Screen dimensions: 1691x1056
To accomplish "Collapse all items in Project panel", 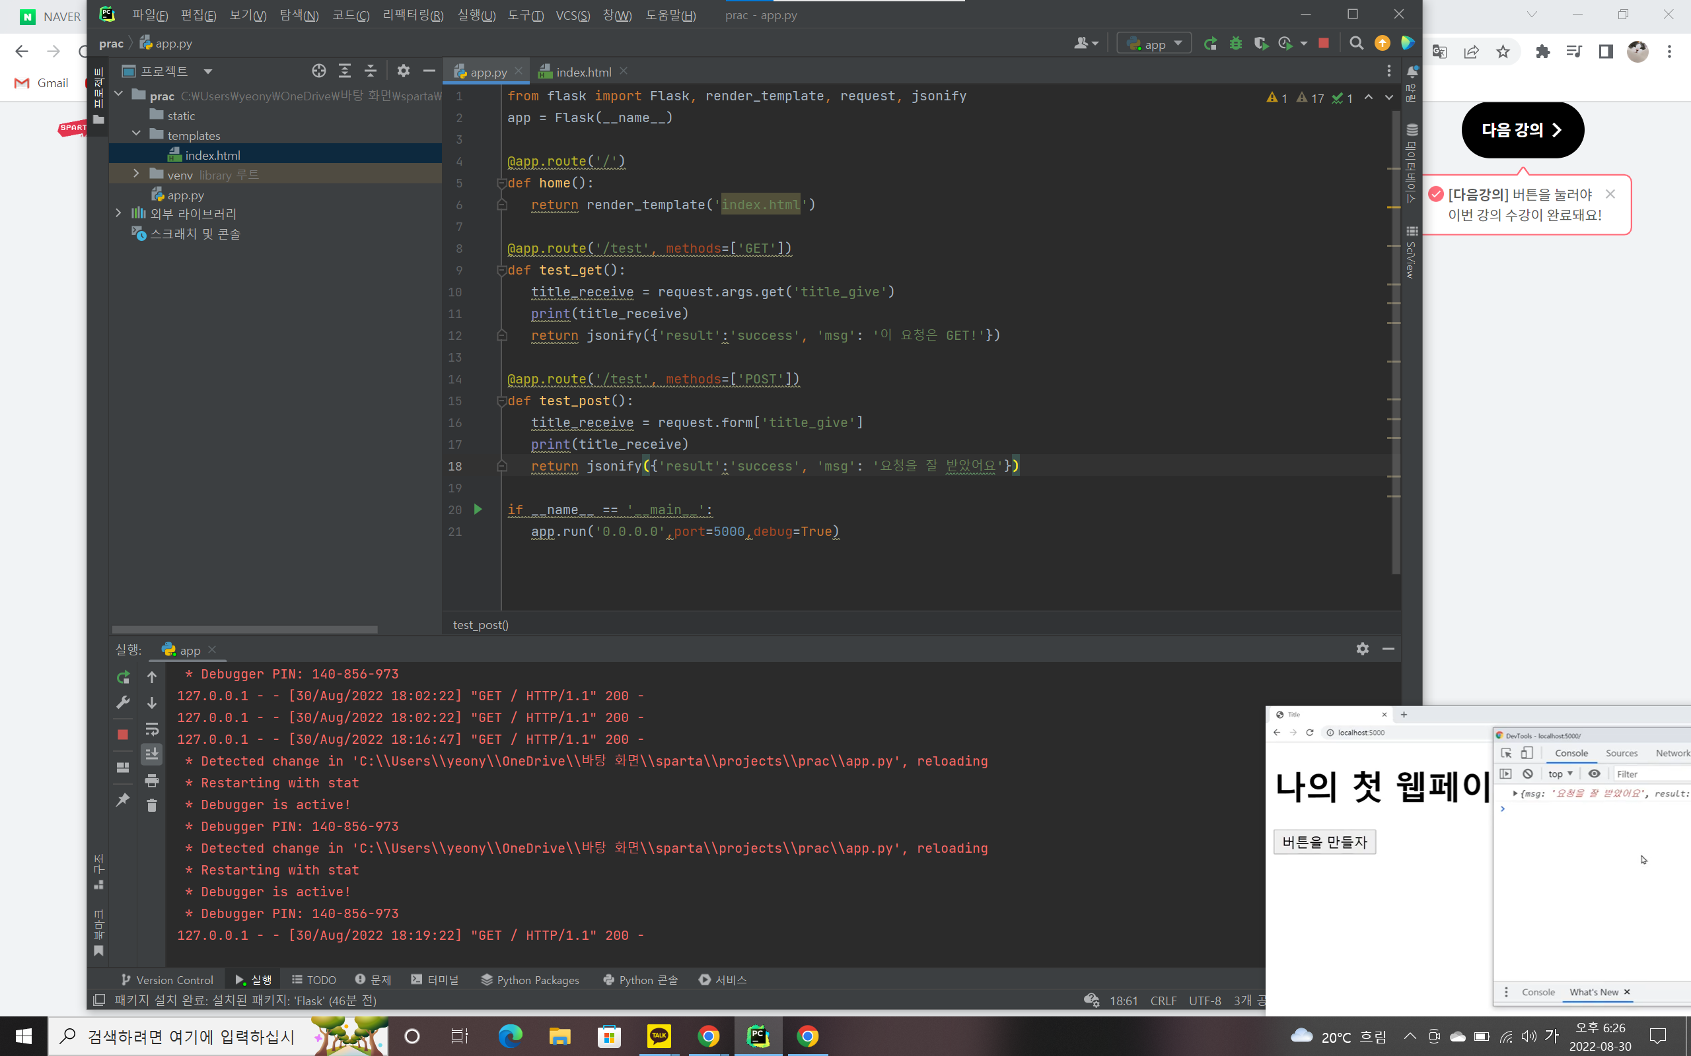I will [x=371, y=71].
